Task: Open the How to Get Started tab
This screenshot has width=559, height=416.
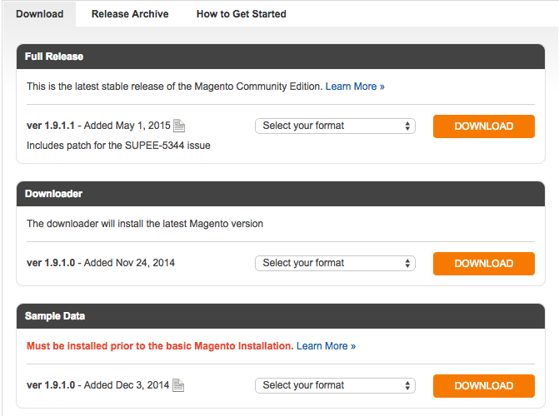Action: click(241, 14)
